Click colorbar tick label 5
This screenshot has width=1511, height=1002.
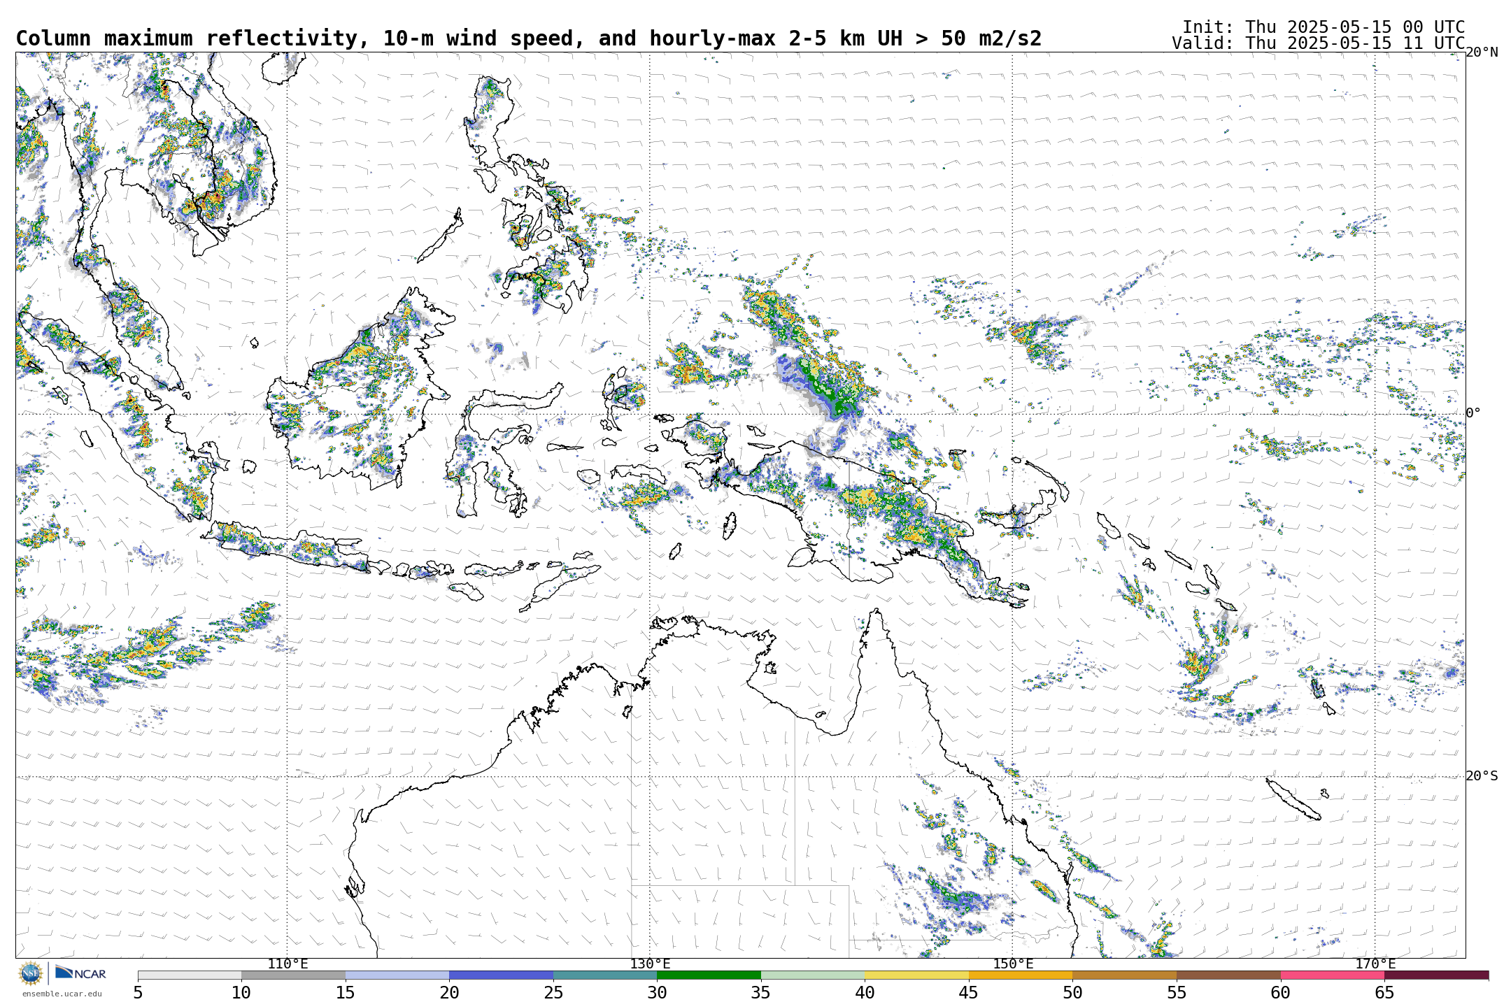point(138,993)
